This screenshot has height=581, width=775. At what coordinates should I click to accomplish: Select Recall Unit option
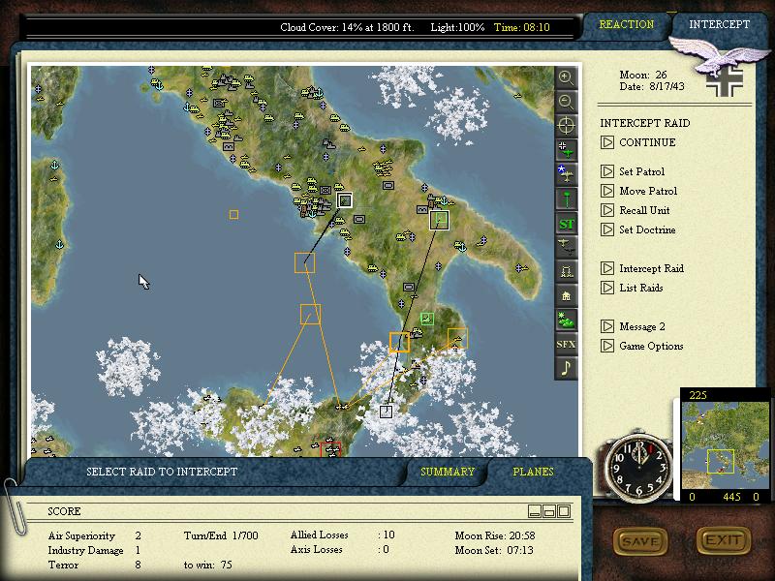pyautogui.click(x=635, y=210)
